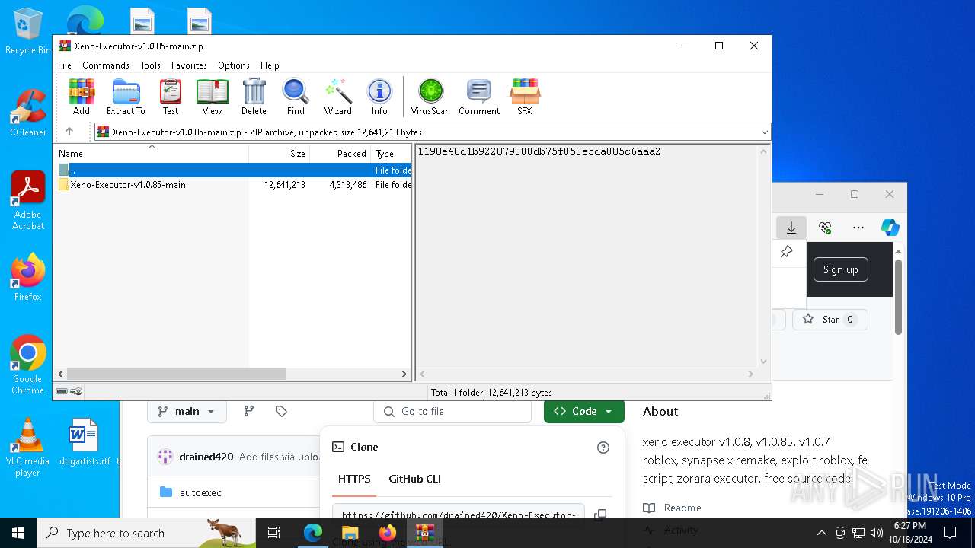The height and width of the screenshot is (548, 975).
Task: Click the SFX toolbar icon
Action: 525,97
